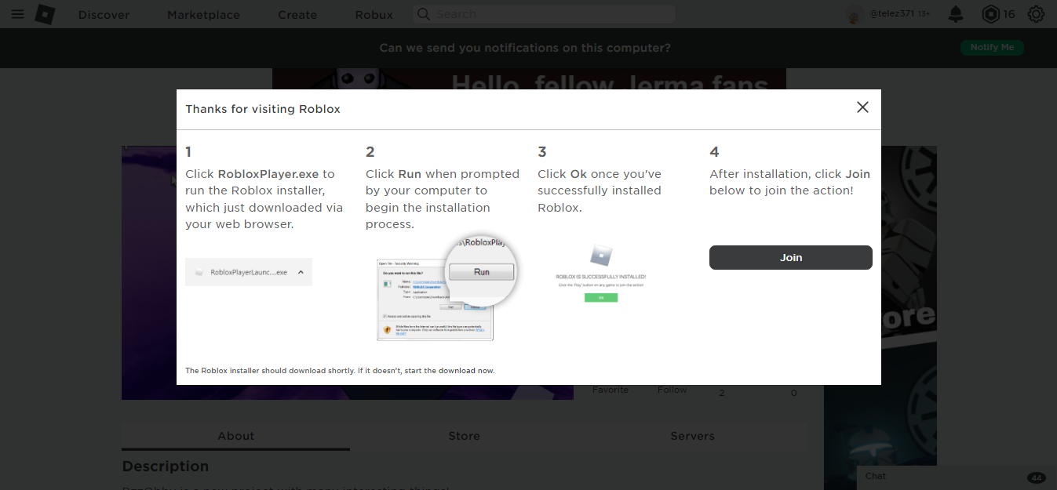
Task: Click the Favorite label under the game
Action: pyautogui.click(x=611, y=390)
